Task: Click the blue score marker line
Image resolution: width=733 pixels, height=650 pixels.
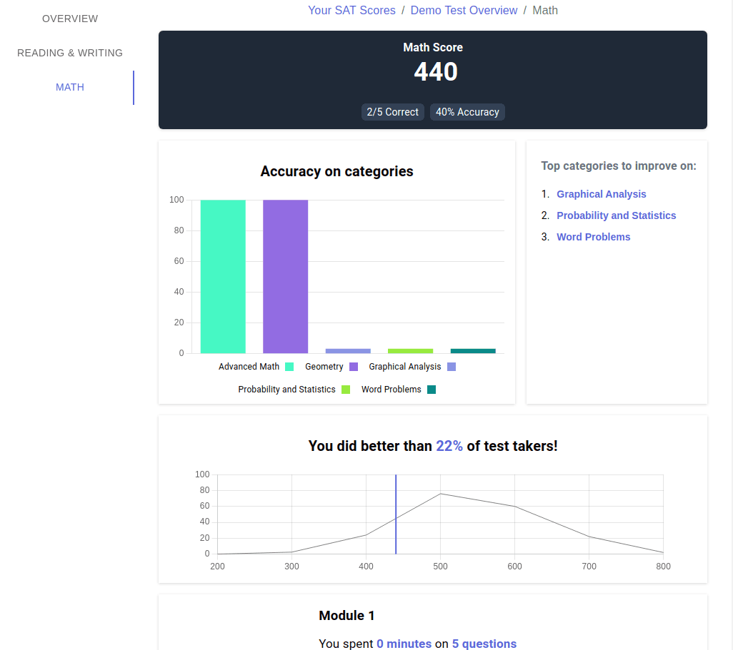Action: tap(396, 514)
